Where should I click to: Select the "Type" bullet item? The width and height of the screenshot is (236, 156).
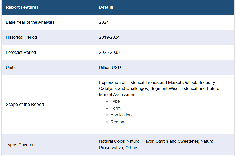click(x=115, y=101)
